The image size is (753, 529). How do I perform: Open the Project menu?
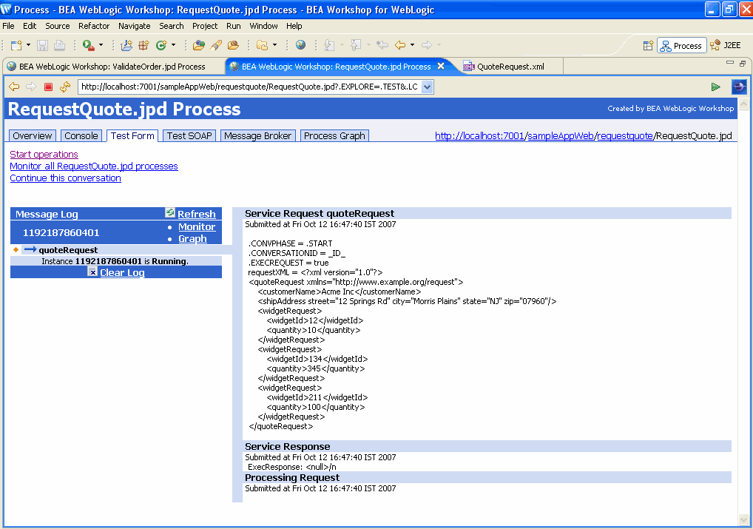point(205,26)
